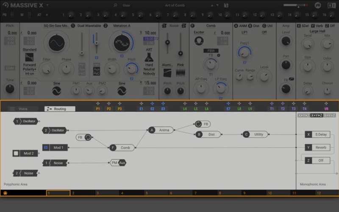Select X▸Y▸Z serial effects routing
This screenshot has height=212, width=339.
coord(303,115)
